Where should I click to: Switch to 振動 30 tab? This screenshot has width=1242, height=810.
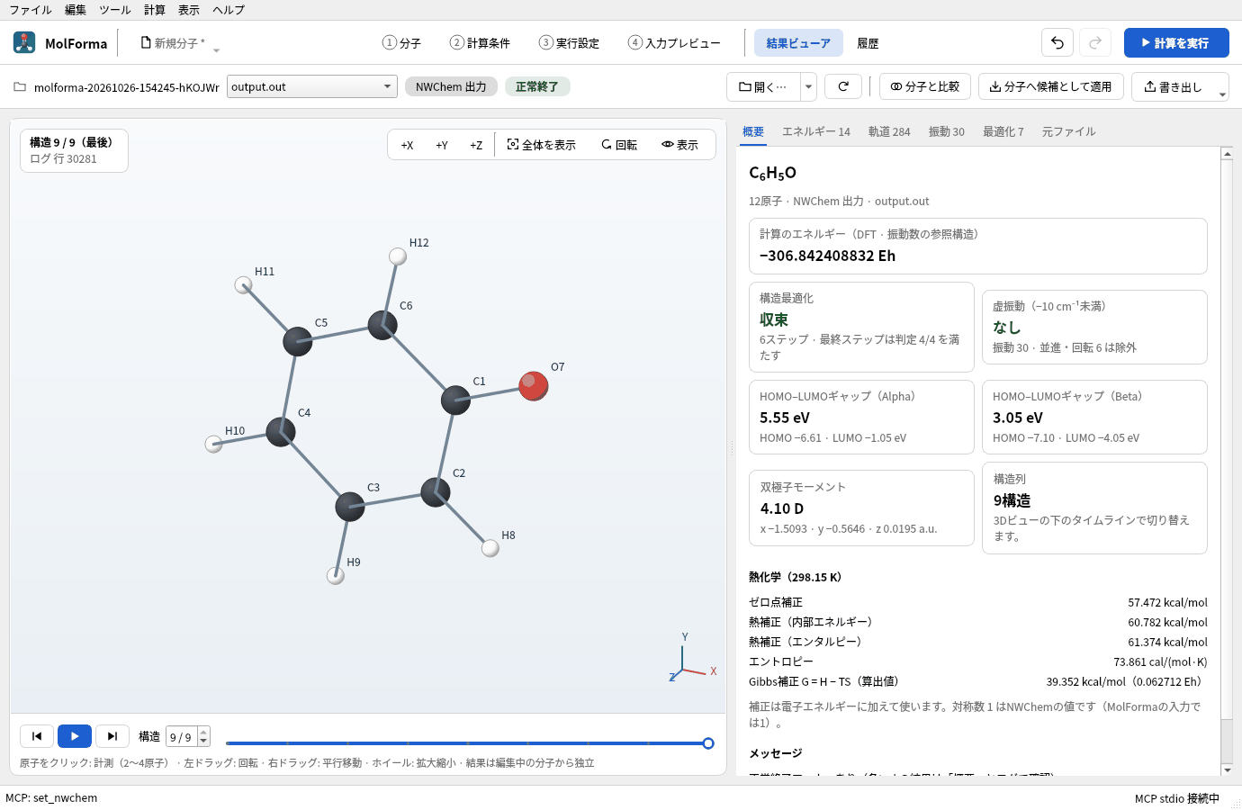947,131
